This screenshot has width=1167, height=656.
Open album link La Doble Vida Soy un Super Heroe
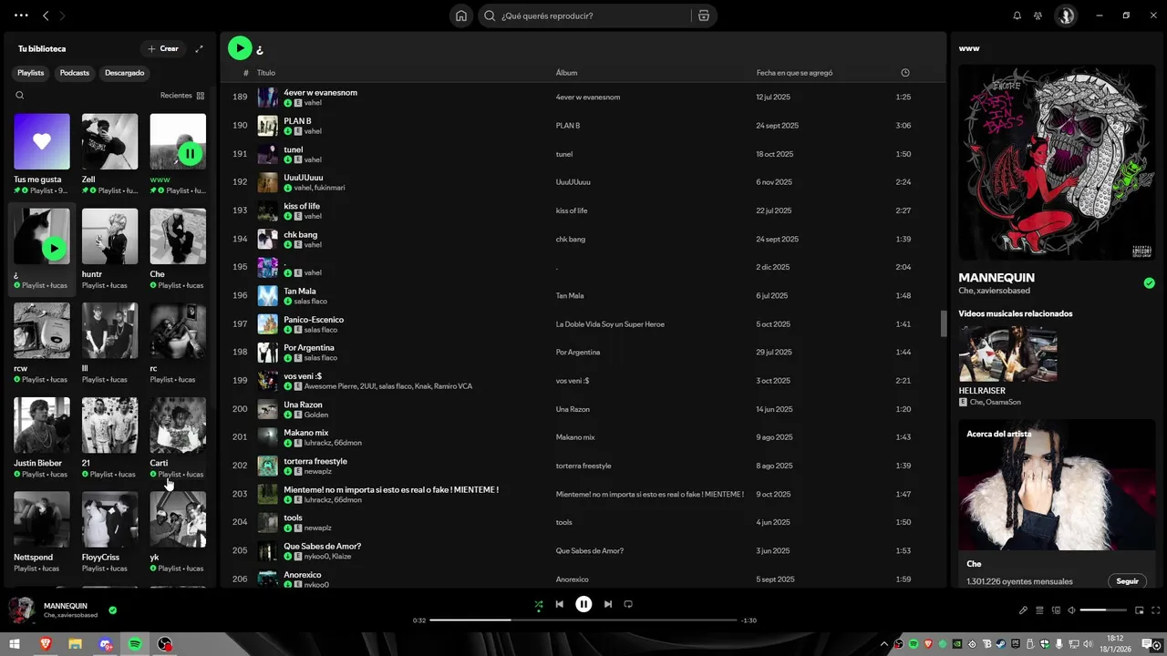(x=610, y=324)
